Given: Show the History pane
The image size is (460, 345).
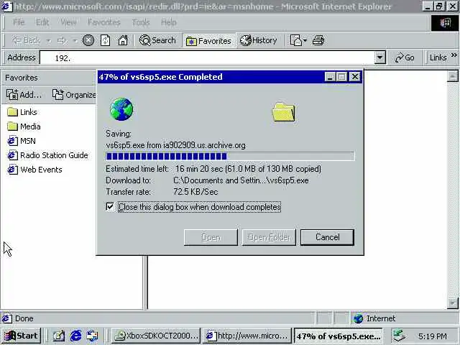Looking at the screenshot, I should [x=259, y=40].
